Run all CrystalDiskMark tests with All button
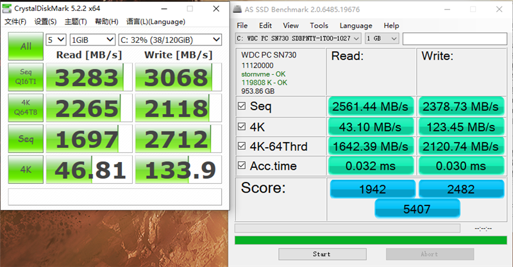513x267 pixels. (x=26, y=46)
